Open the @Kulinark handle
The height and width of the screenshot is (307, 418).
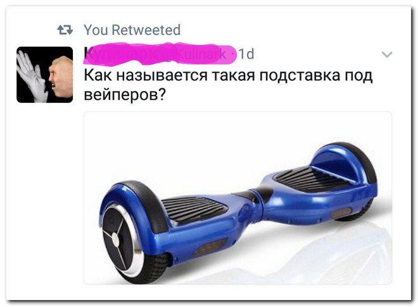(x=199, y=54)
